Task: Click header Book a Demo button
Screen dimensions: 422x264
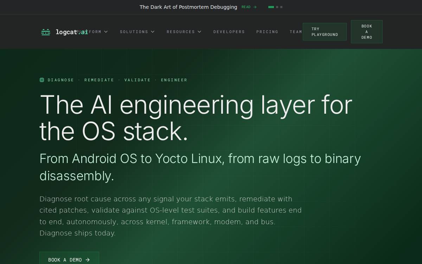Action: pos(366,32)
